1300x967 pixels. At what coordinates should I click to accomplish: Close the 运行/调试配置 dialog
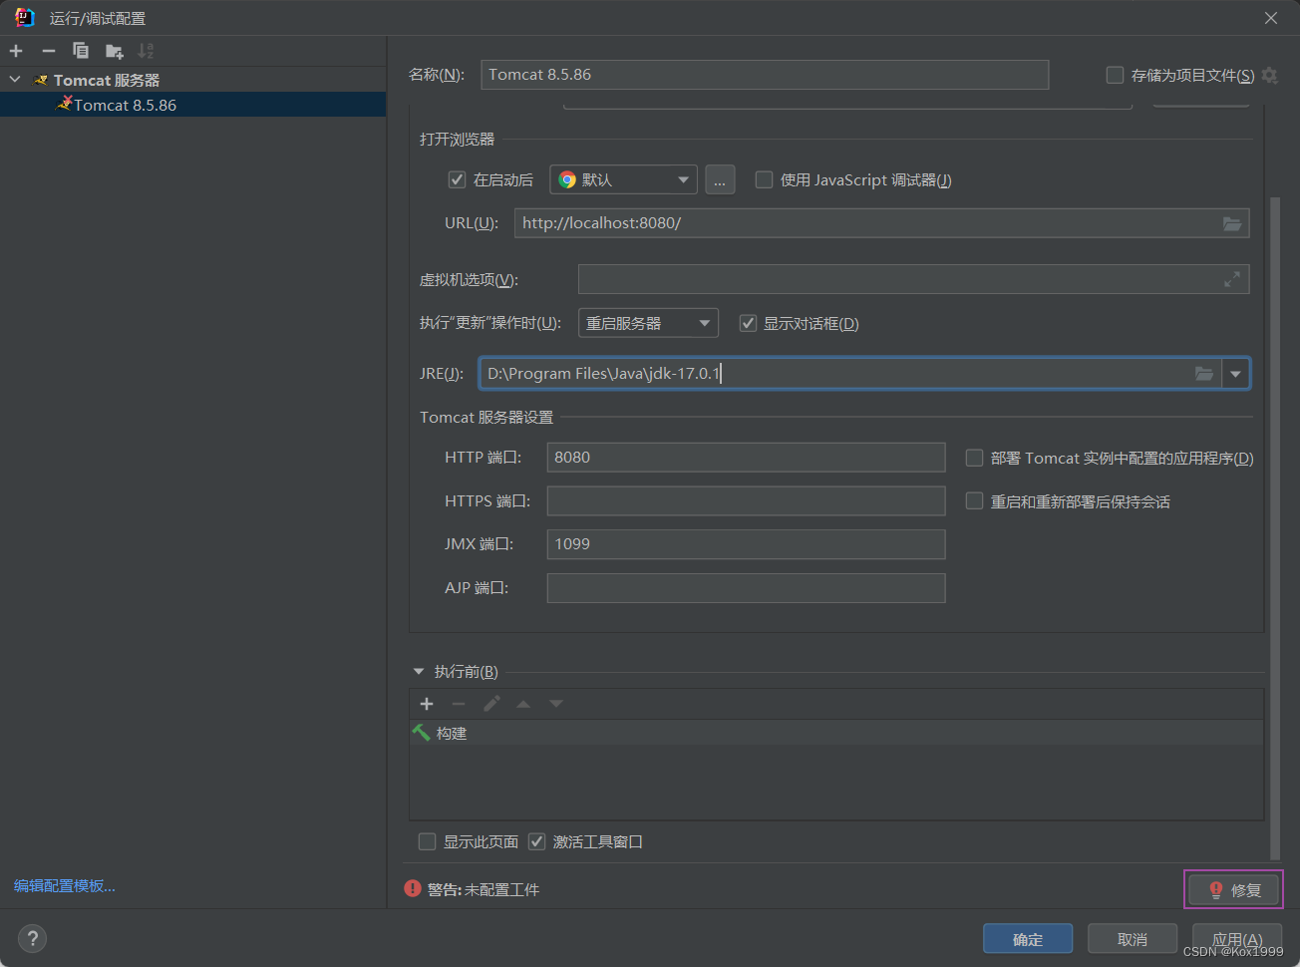(1271, 18)
